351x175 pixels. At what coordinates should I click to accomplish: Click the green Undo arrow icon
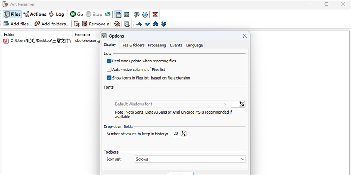click(x=108, y=14)
